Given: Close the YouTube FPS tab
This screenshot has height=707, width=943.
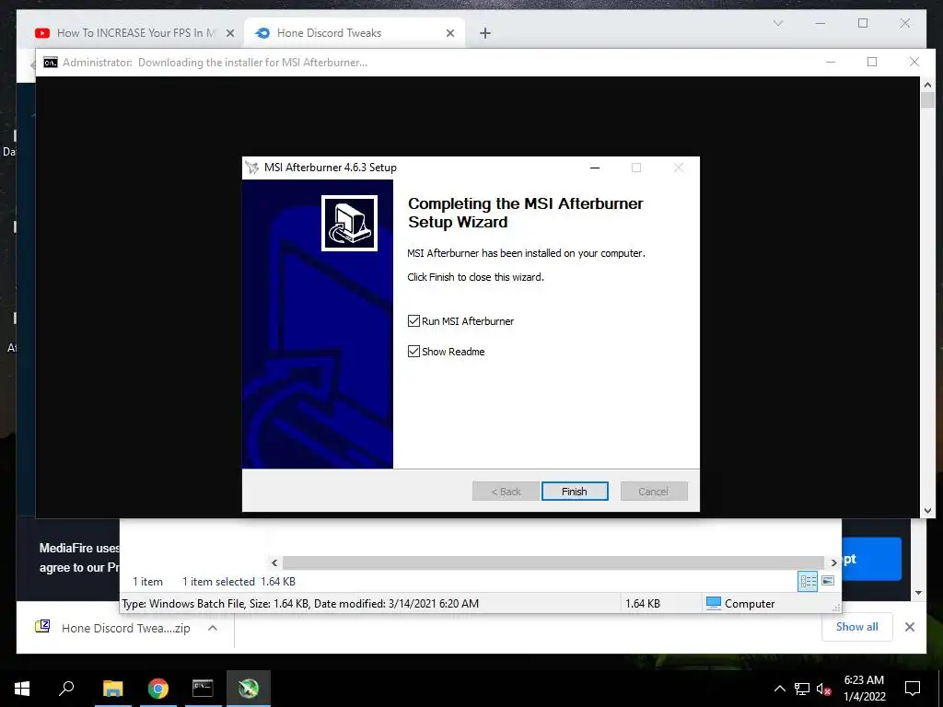Looking at the screenshot, I should 229,34.
